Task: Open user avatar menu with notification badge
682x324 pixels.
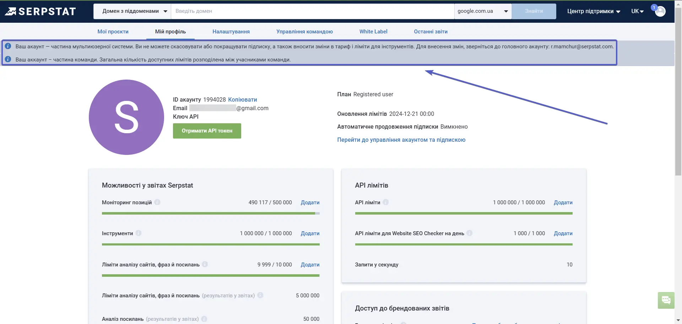Action: click(x=660, y=11)
